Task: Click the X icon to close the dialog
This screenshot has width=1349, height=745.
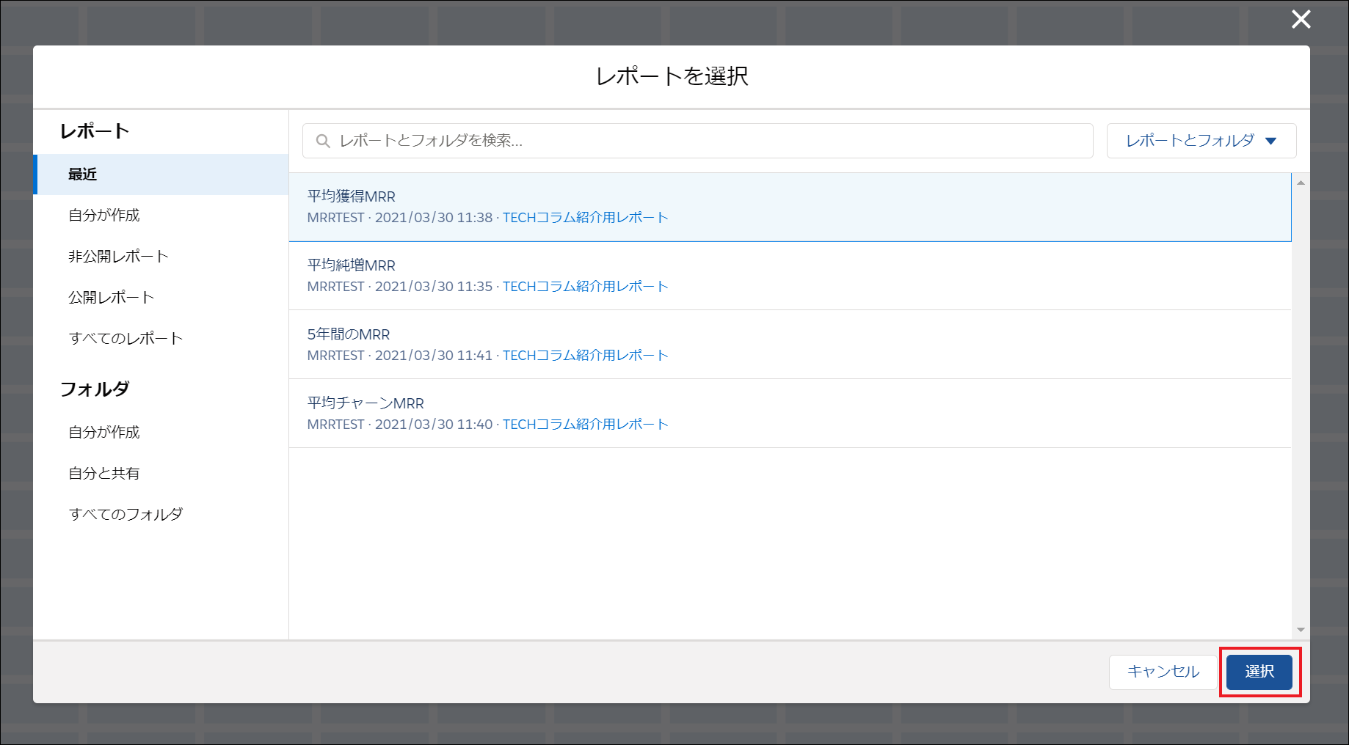Action: click(x=1301, y=20)
